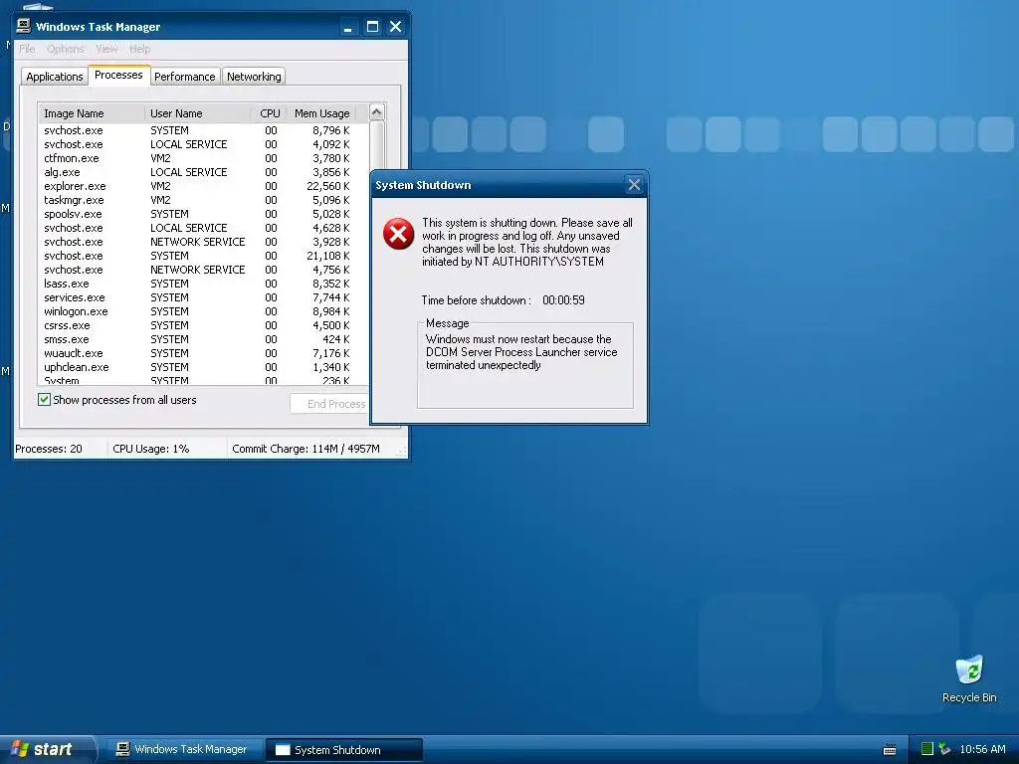Select System Shutdown taskbar button
Viewport: 1019px width, 764px height.
pos(343,750)
